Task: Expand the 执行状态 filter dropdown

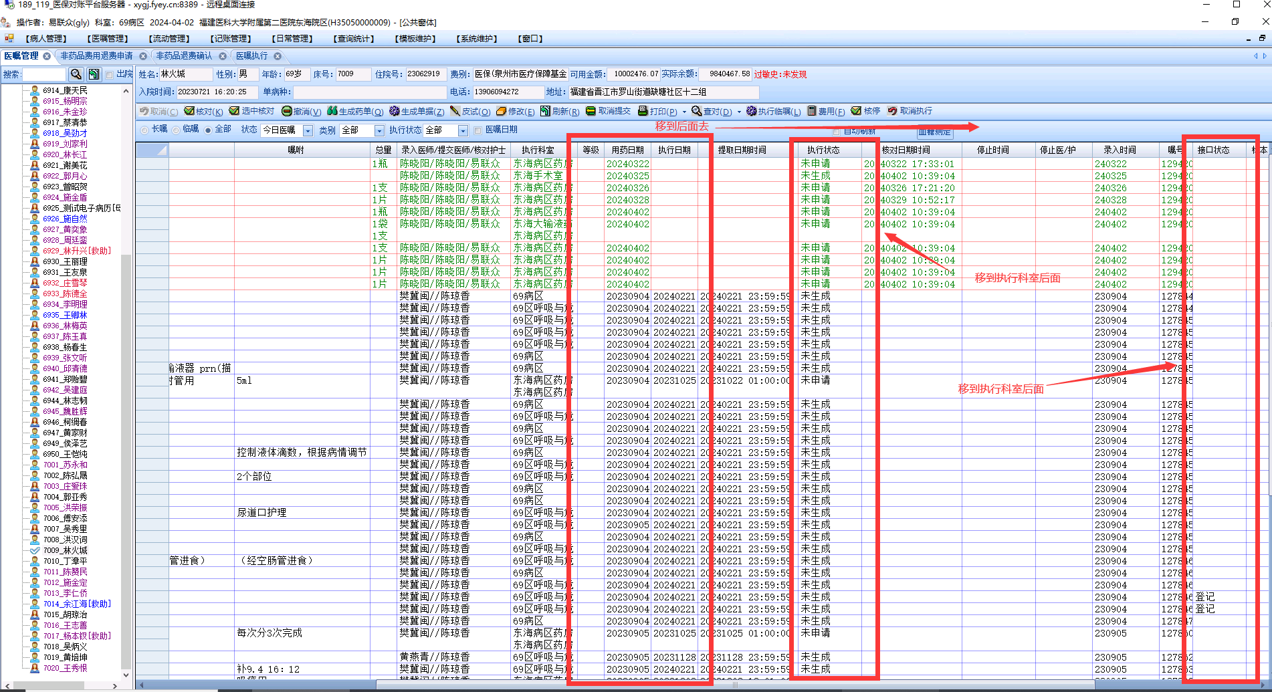Action: [463, 130]
